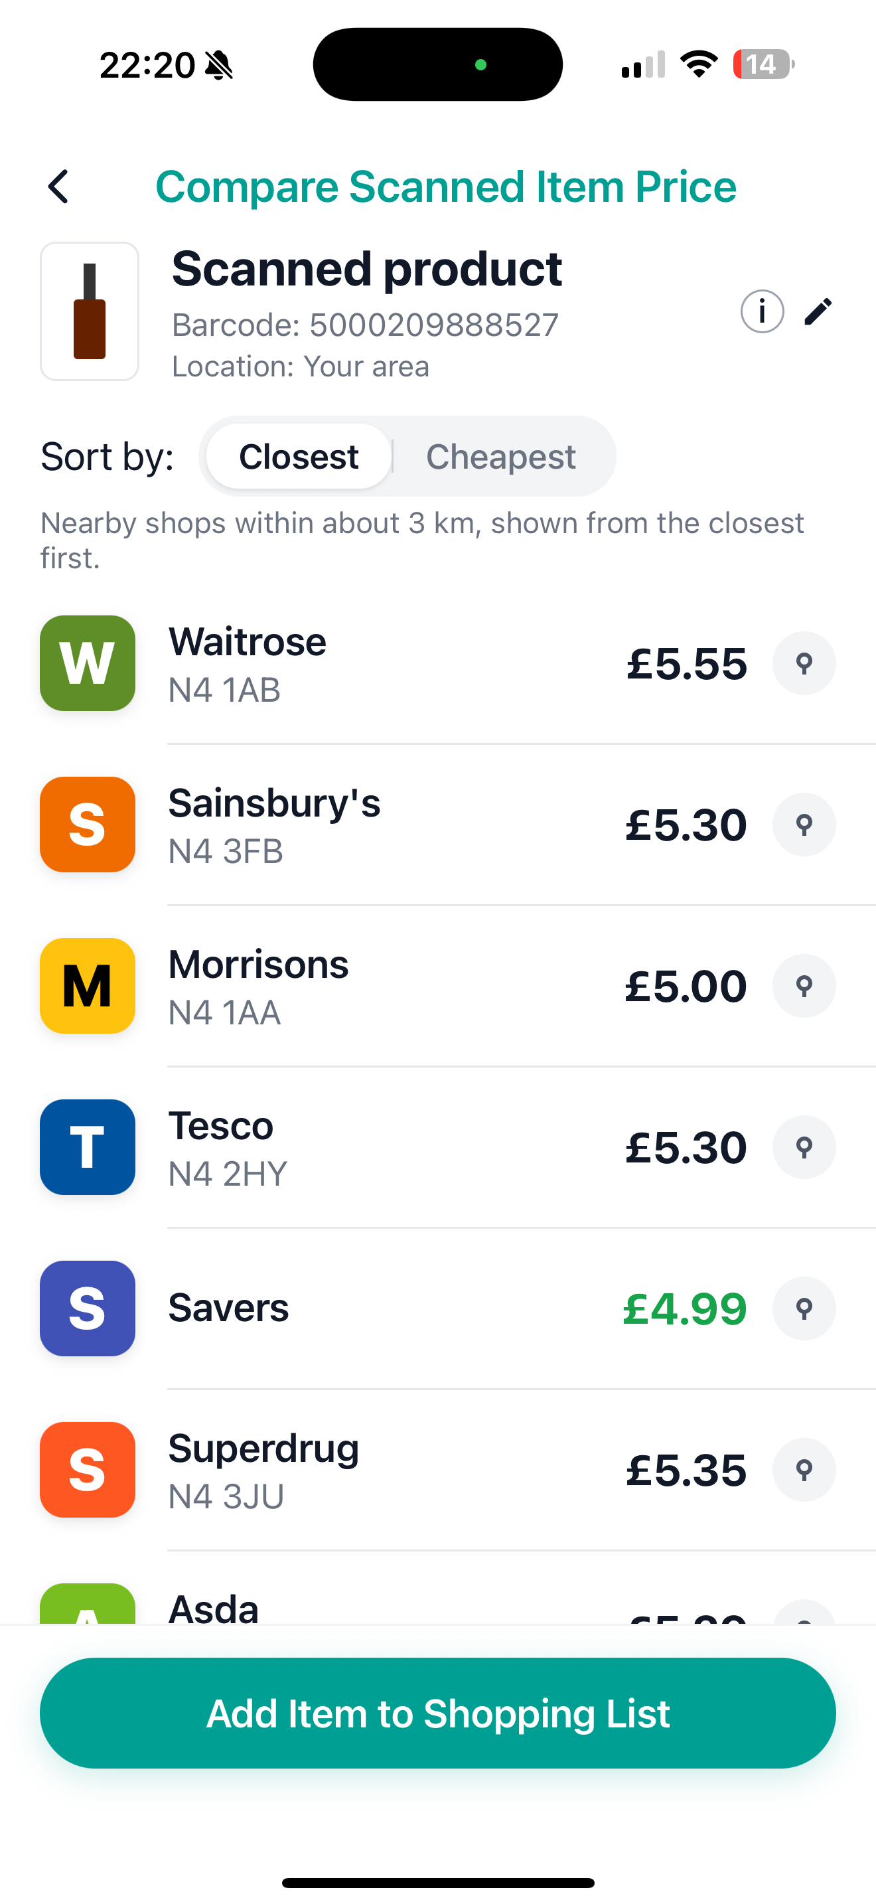The width and height of the screenshot is (876, 1904).
Task: Switch sorting to Cheapest
Action: pos(500,456)
